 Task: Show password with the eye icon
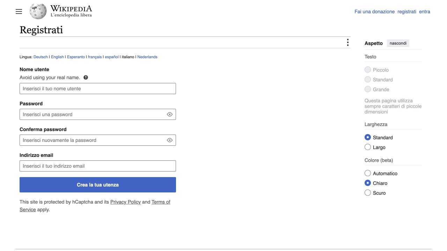point(170,114)
